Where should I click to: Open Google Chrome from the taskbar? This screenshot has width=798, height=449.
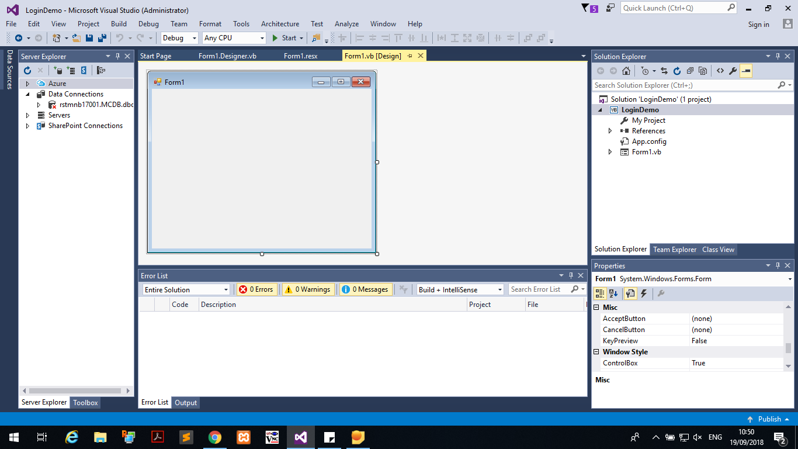[215, 437]
